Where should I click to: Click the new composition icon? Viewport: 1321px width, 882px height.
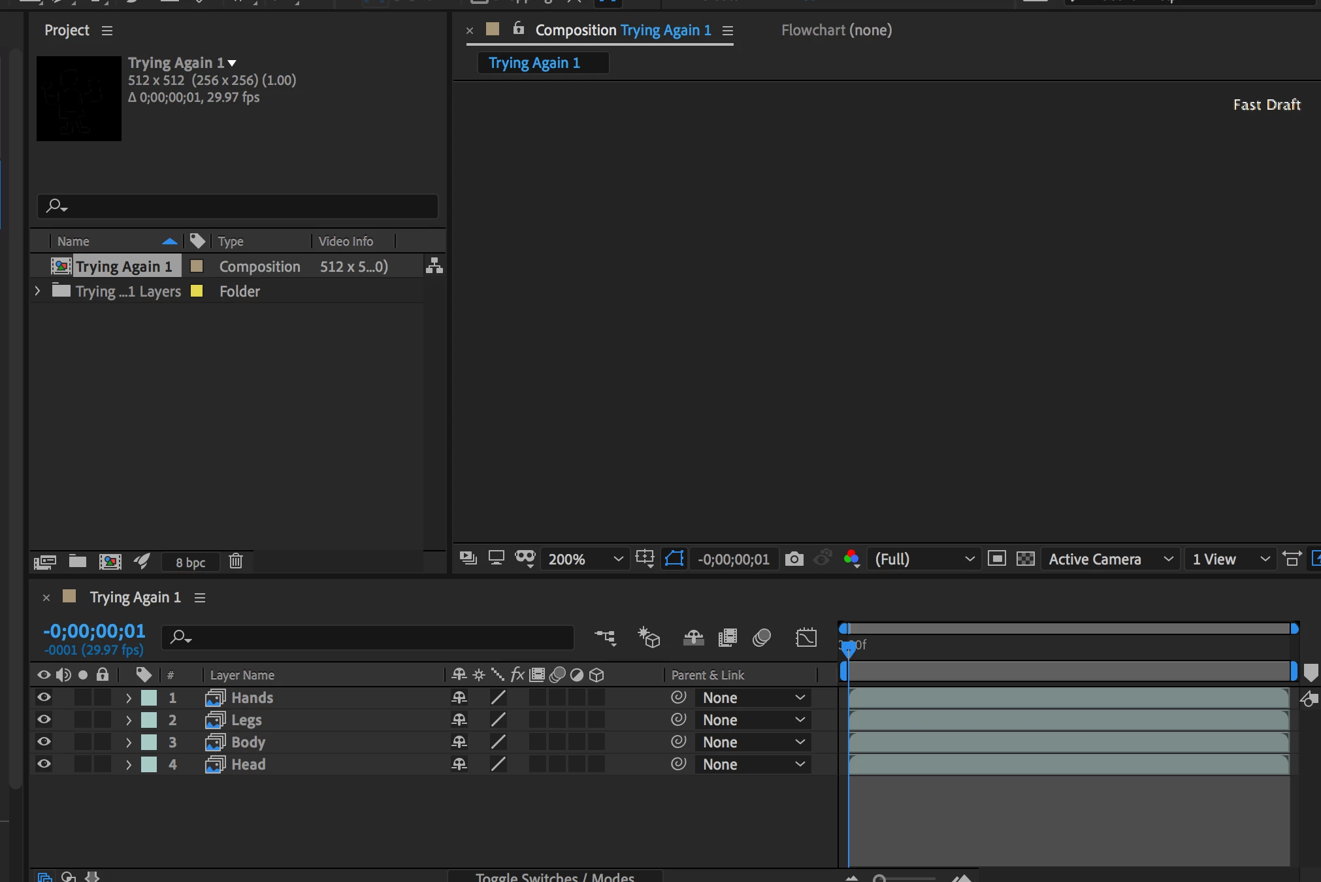110,561
